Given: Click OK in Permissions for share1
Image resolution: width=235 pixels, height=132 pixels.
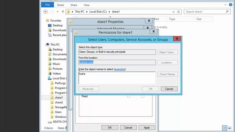Looking at the screenshot, I should click(x=110, y=128).
